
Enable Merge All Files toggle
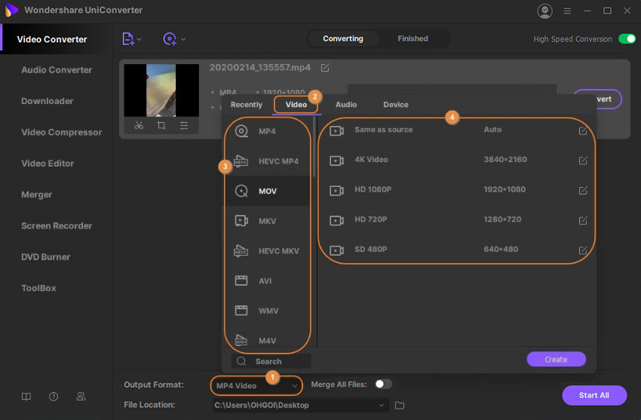383,385
